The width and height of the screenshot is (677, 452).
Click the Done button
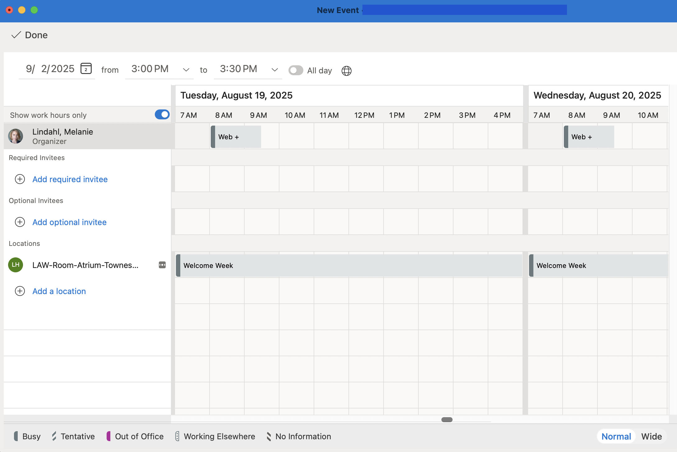pyautogui.click(x=30, y=35)
